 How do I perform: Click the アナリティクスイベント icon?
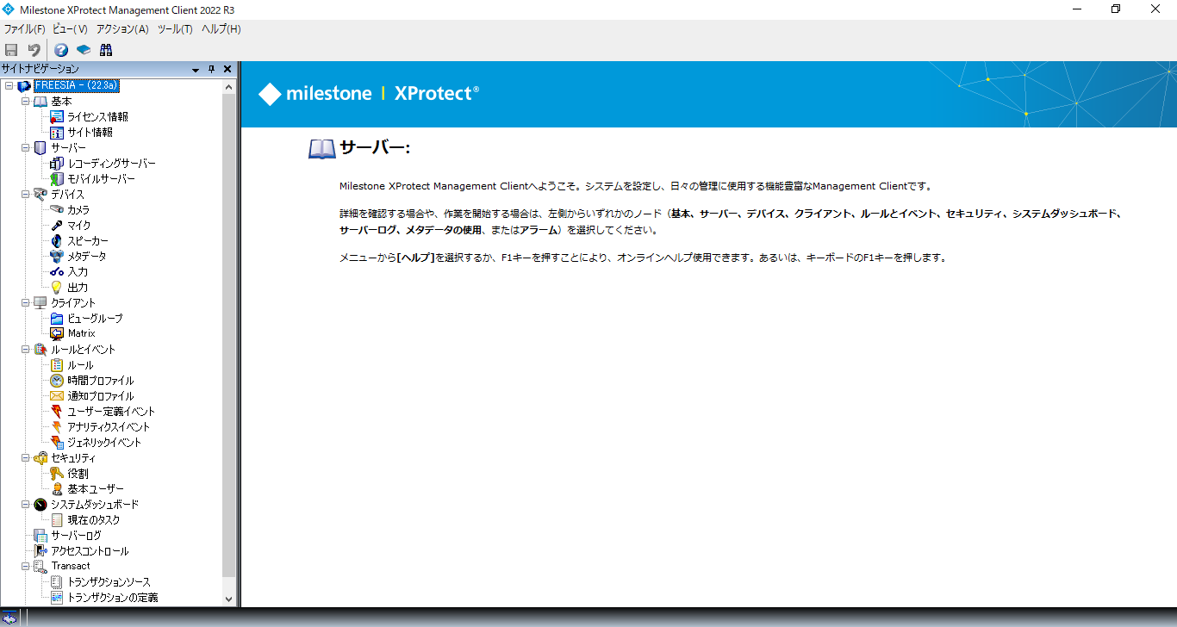click(57, 427)
